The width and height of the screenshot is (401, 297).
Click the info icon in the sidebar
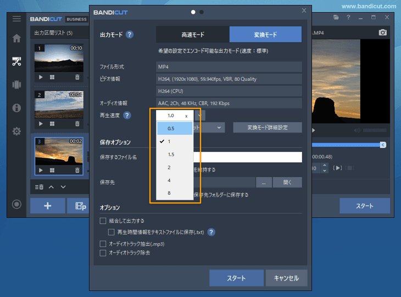[x=16, y=108]
